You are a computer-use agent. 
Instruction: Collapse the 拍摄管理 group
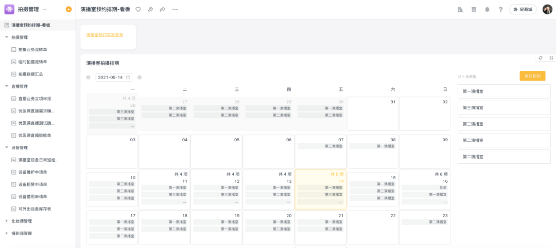tap(7, 37)
